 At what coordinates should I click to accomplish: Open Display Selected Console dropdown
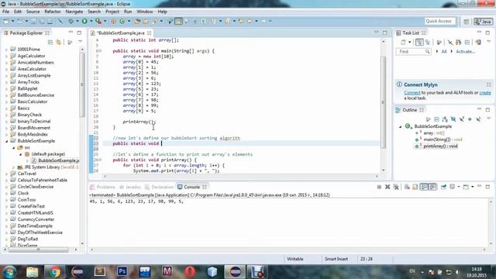pyautogui.click(x=459, y=187)
